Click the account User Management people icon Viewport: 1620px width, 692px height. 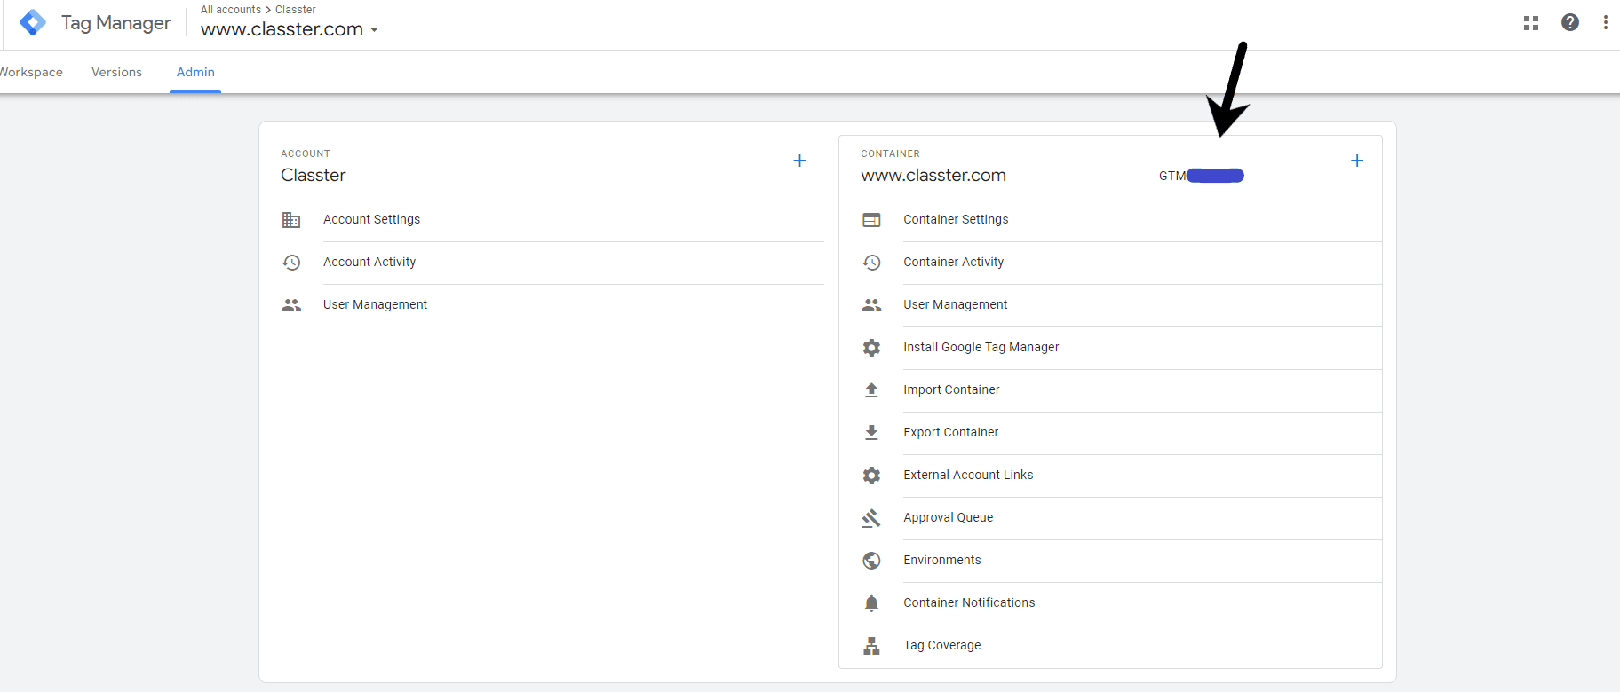[291, 305]
